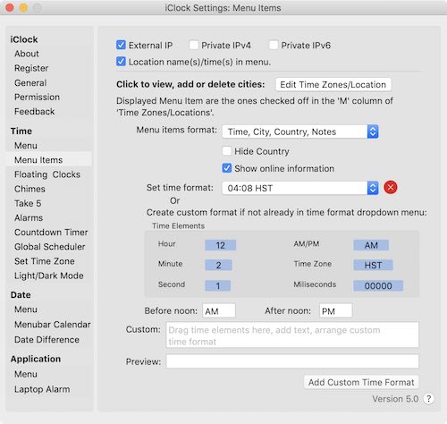Select the Menu Items sidebar entry
The width and height of the screenshot is (447, 424).
(x=49, y=160)
